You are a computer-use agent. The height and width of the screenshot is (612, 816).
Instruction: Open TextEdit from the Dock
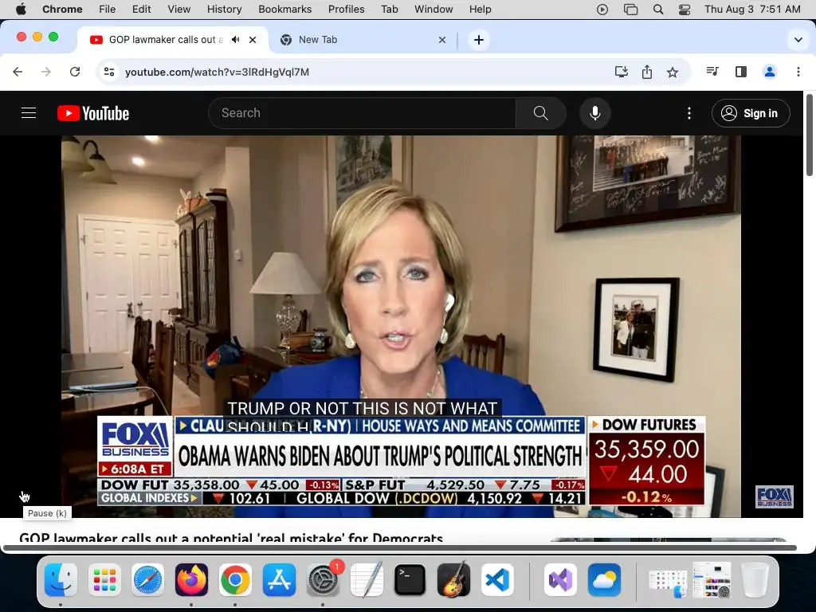(x=367, y=579)
